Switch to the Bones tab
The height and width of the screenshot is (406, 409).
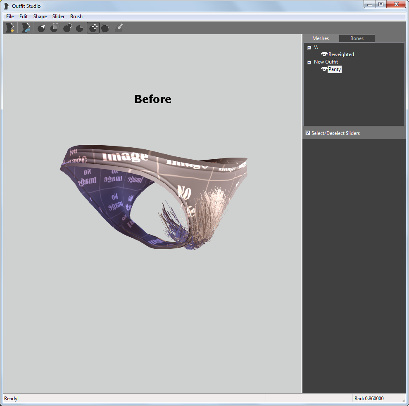[x=357, y=38]
